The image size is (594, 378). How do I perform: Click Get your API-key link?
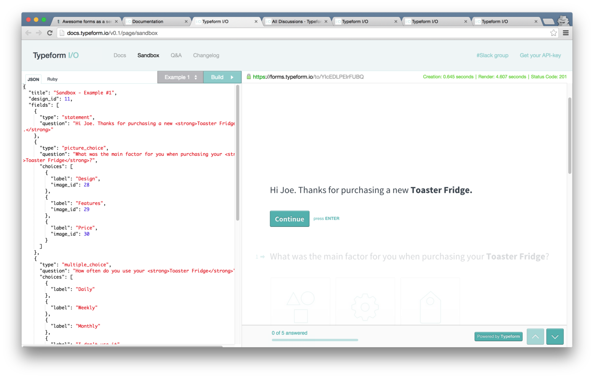coord(540,55)
